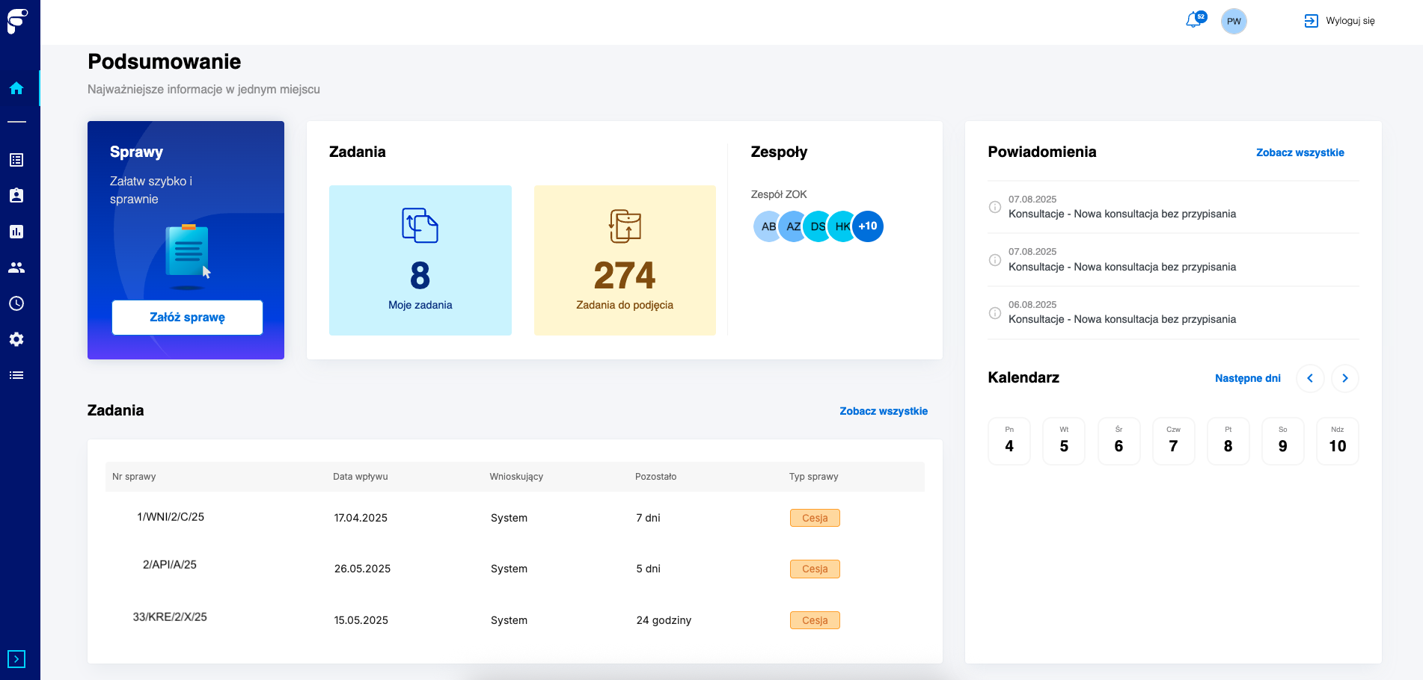Select day 7 Czw in calendar

point(1173,441)
